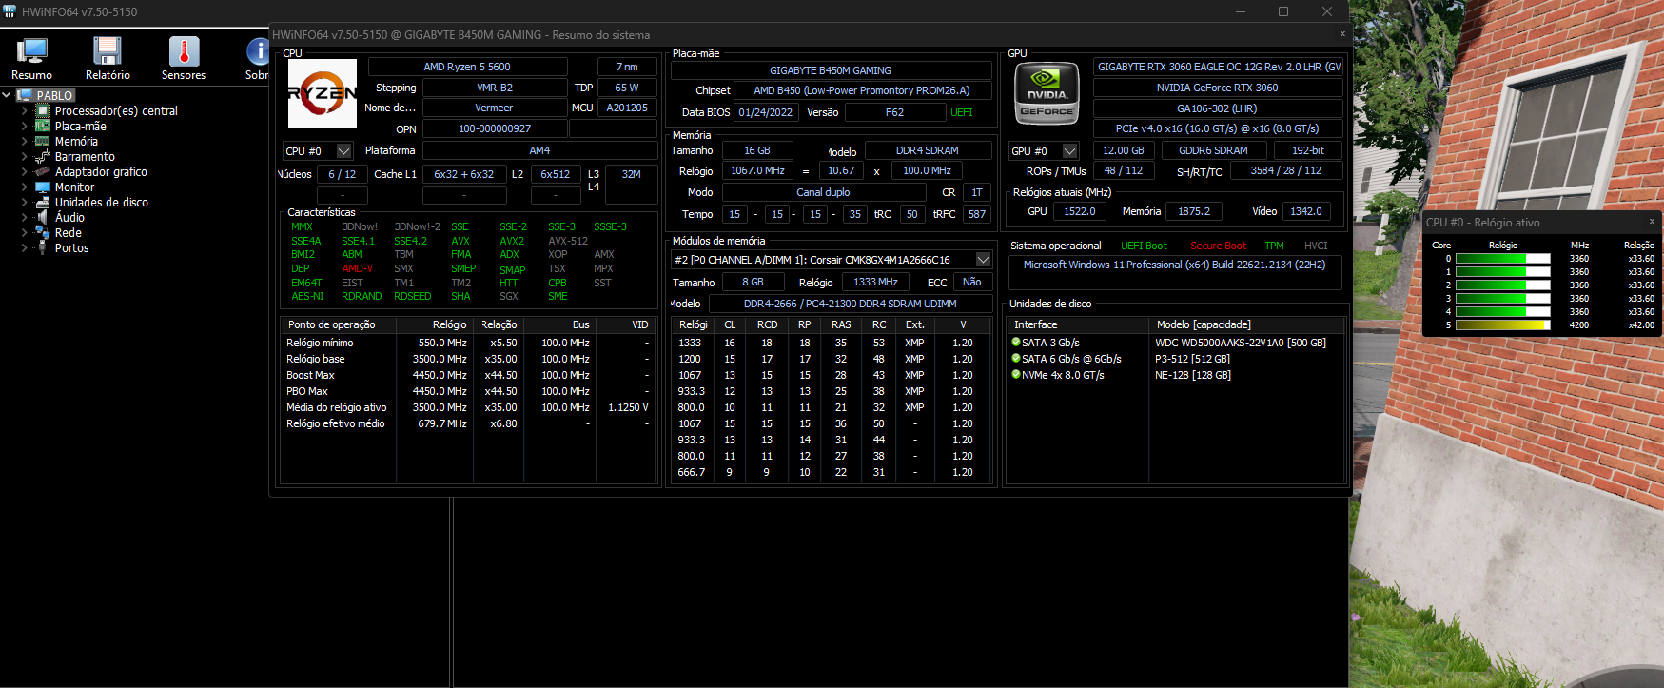The width and height of the screenshot is (1664, 688).
Task: Click the AMD Ryzen logo image
Action: 323,93
